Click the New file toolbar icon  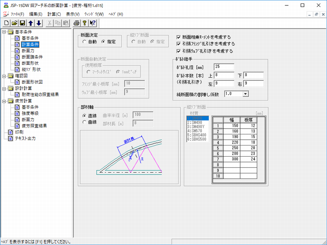6,23
